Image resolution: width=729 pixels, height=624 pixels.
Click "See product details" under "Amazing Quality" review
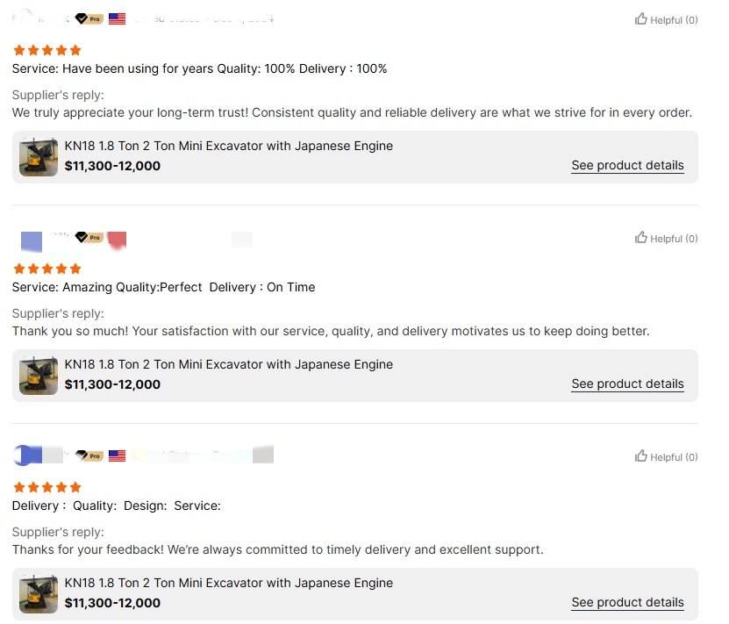click(627, 384)
